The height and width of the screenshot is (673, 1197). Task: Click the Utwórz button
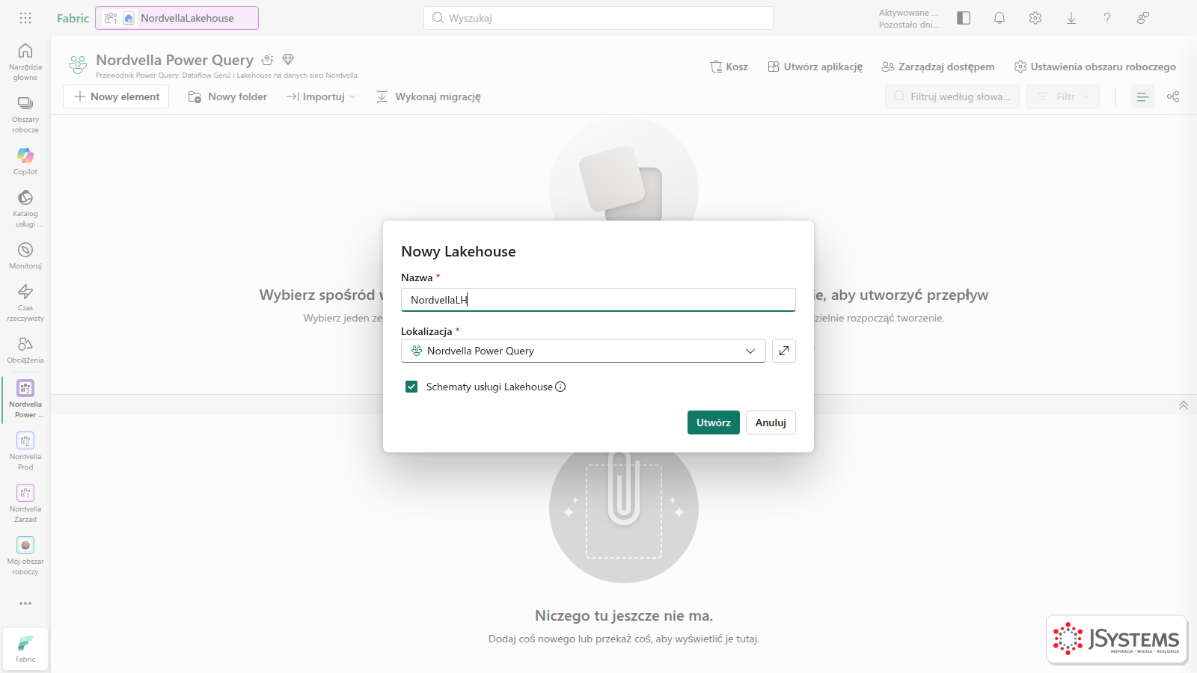(x=714, y=422)
